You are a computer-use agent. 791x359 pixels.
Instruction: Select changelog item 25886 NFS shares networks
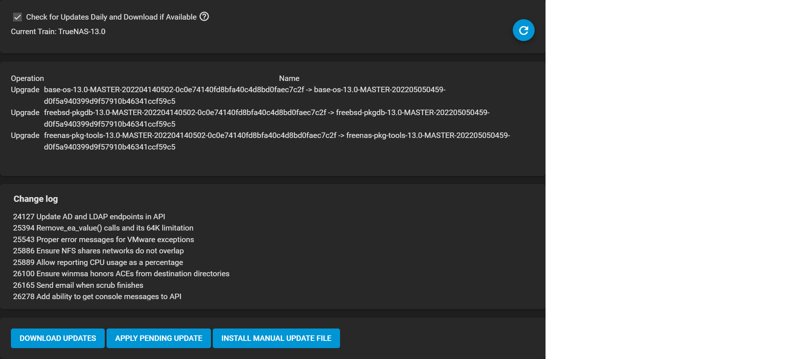(99, 251)
